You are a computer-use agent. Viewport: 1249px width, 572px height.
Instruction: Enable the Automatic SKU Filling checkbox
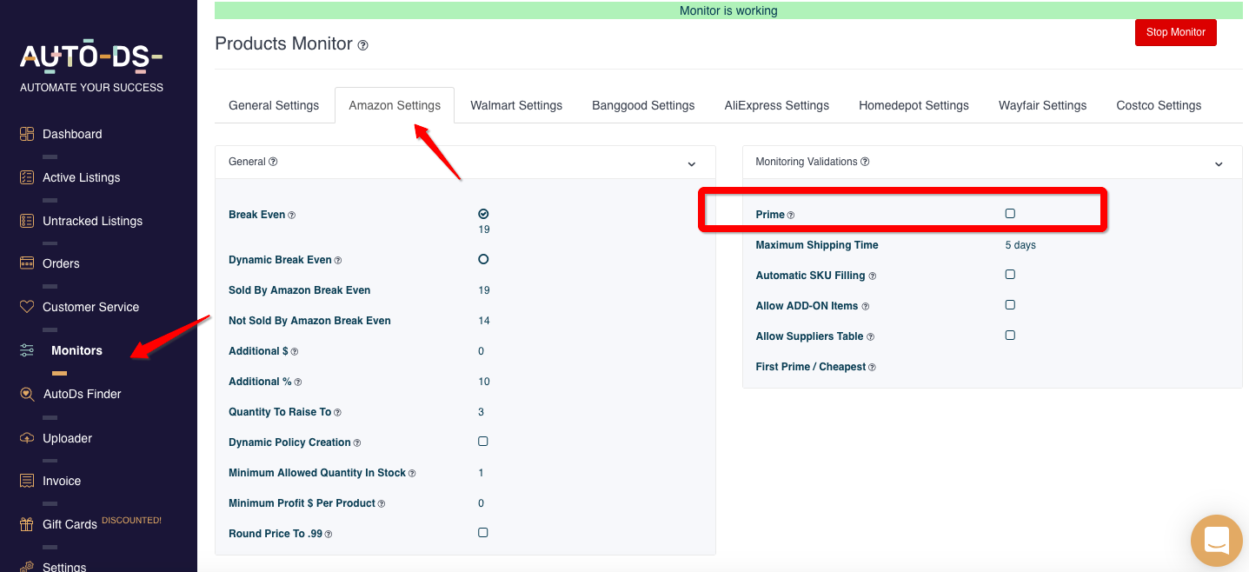pos(1010,275)
